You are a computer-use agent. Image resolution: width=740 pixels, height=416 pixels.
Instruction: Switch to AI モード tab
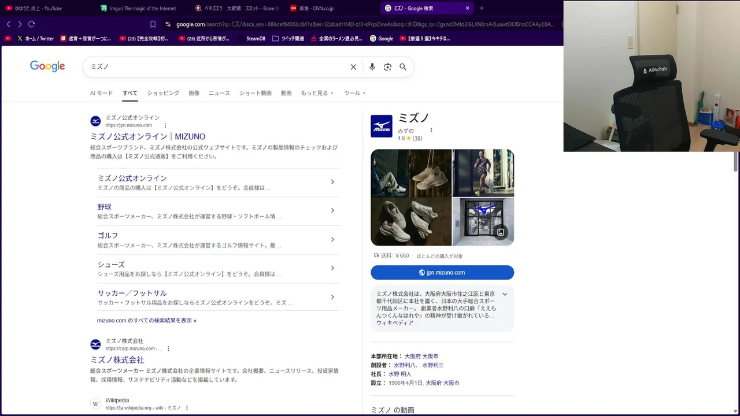coord(101,93)
